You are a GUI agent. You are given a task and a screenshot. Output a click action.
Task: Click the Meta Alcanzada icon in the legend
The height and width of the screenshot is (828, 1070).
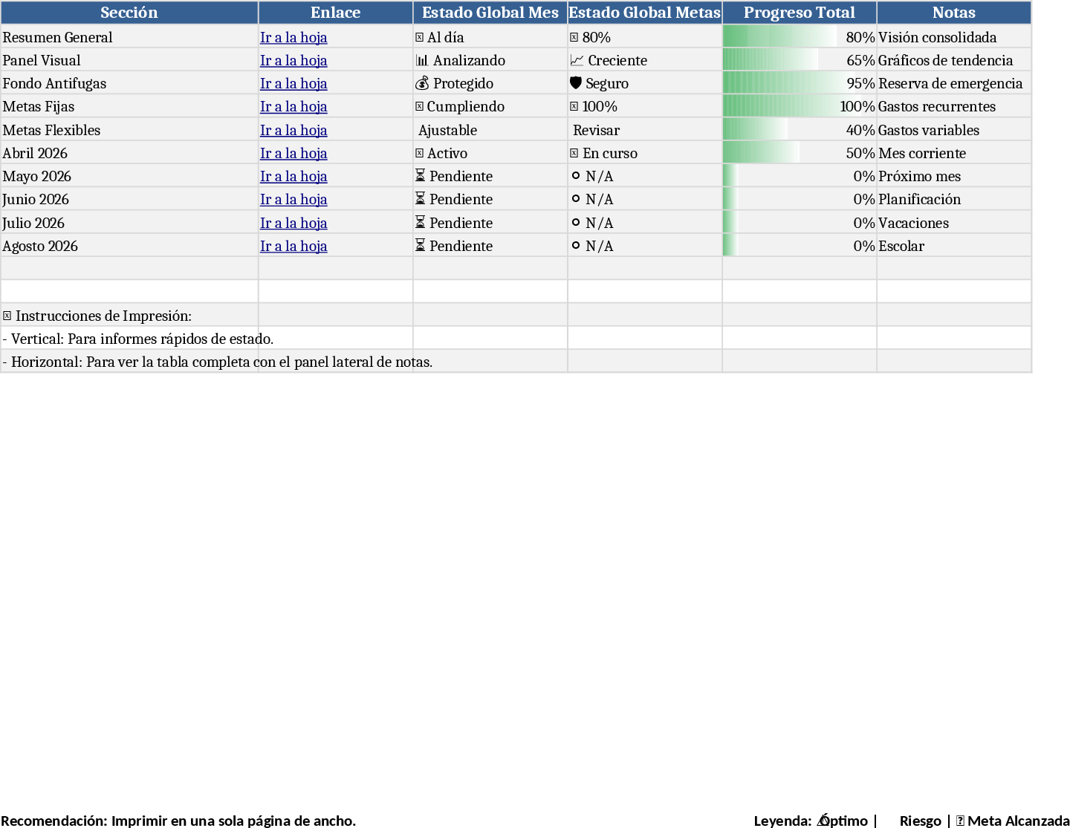point(962,821)
